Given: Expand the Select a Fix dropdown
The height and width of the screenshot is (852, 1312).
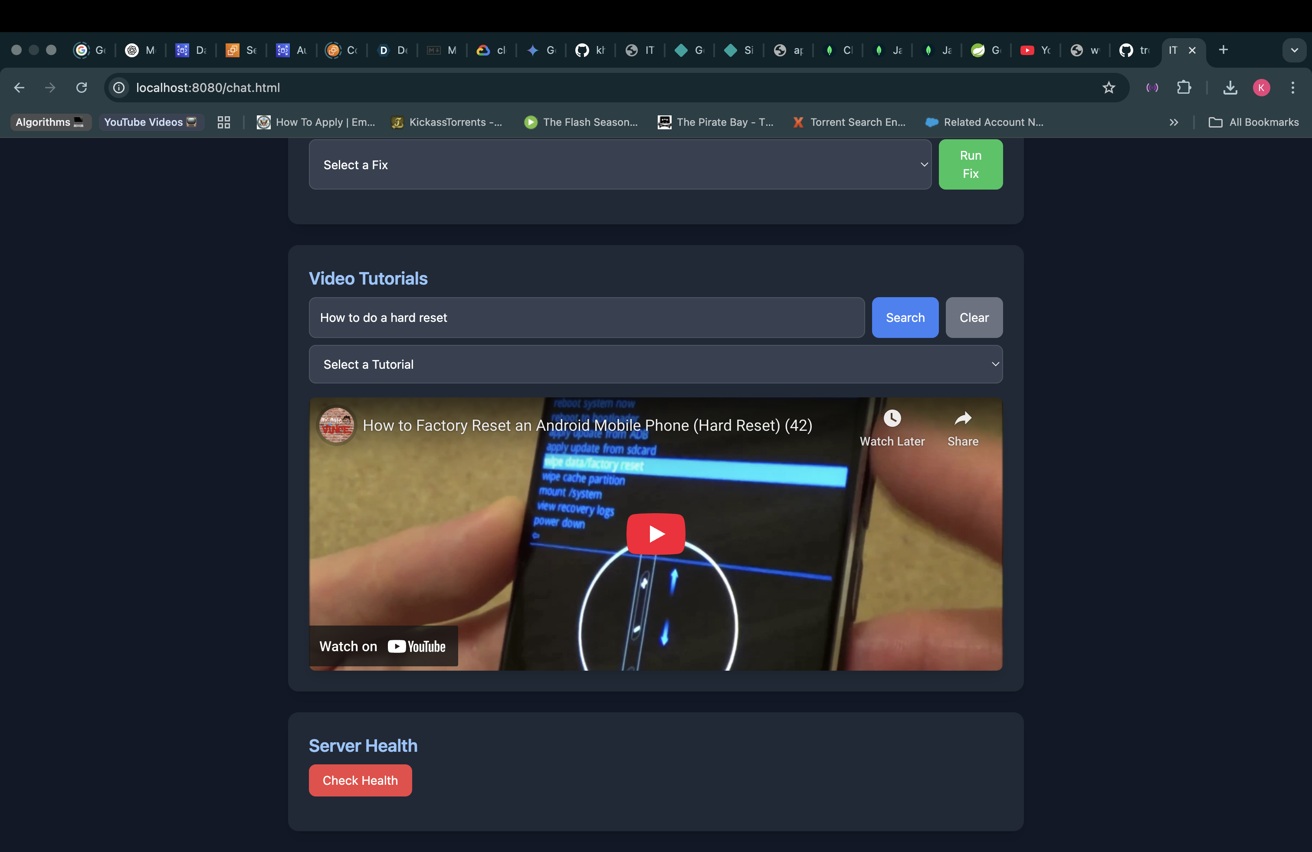Looking at the screenshot, I should click(620, 165).
